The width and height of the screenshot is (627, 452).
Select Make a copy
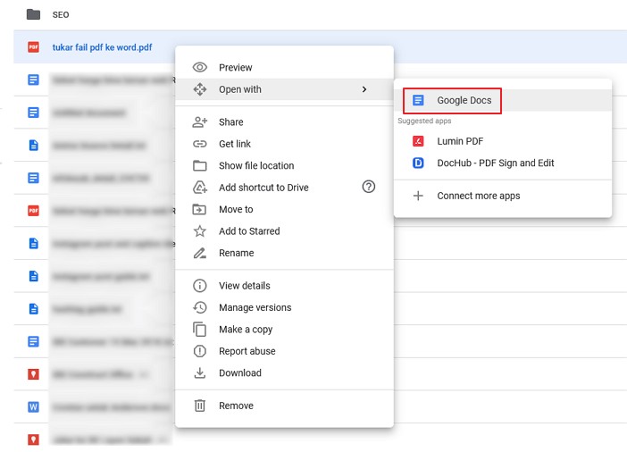(284, 330)
